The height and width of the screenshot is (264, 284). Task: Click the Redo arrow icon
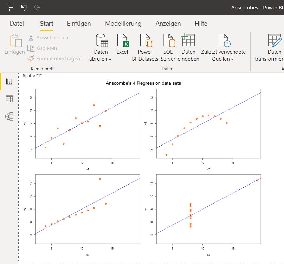tap(37, 8)
